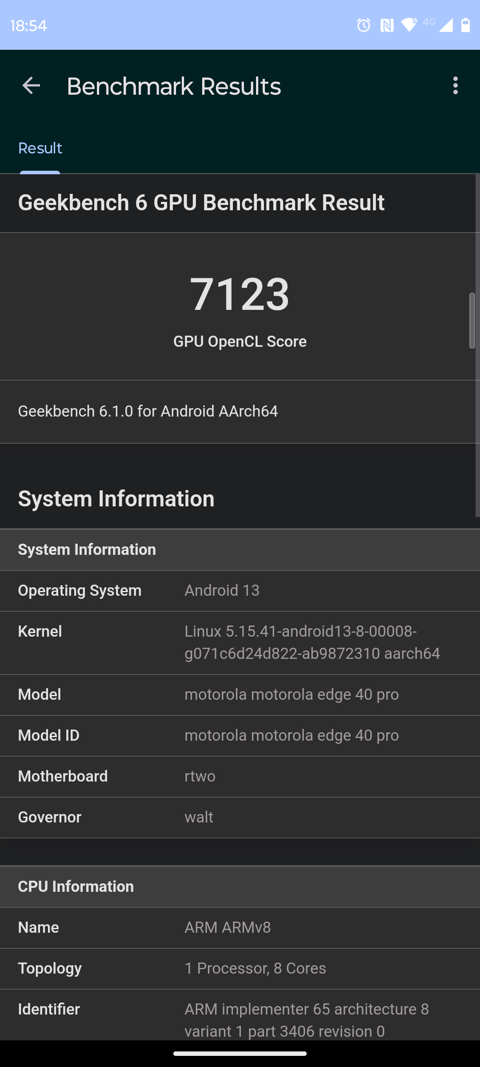480x1067 pixels.
Task: Select the Result tab
Action: coord(40,148)
